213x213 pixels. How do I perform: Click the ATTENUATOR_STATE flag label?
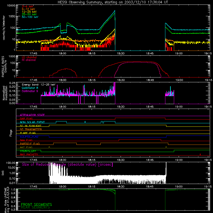32,115
